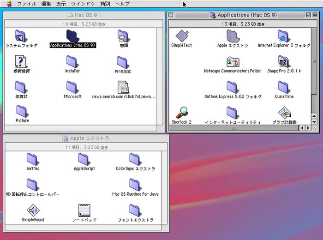Open the フォントエクストラ folder
The width and height of the screenshot is (323, 240).
tap(135, 210)
